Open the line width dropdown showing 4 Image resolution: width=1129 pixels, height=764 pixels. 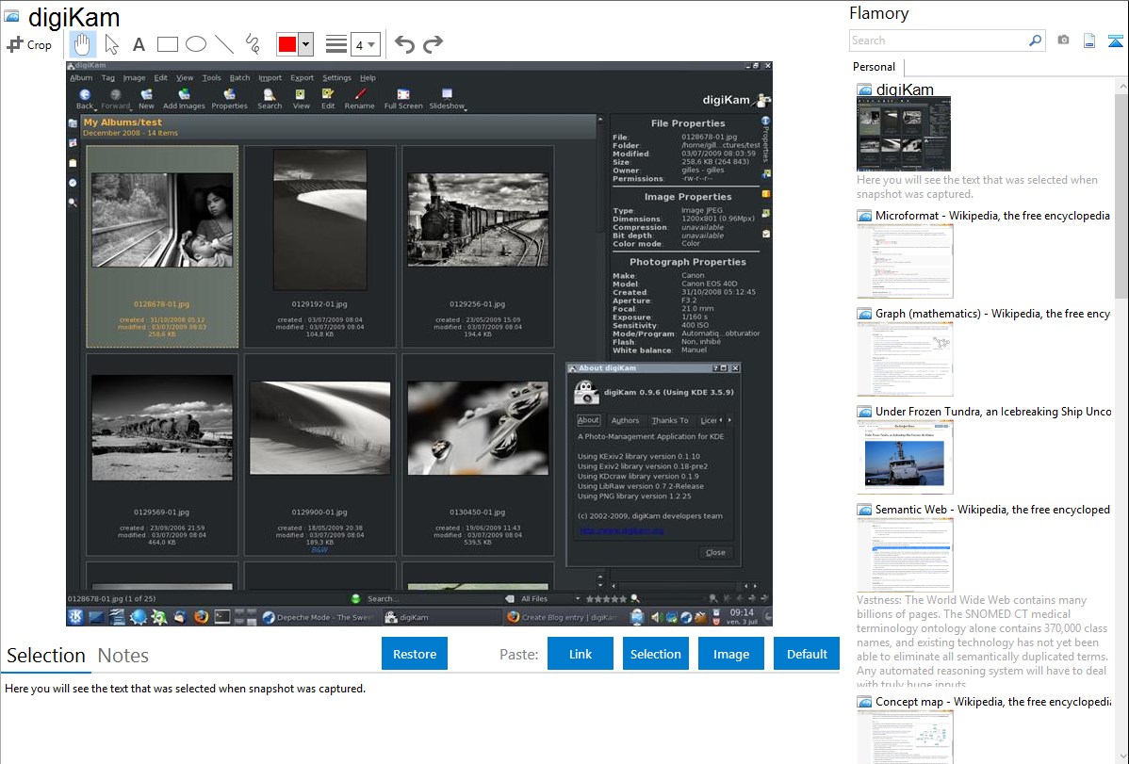click(365, 44)
